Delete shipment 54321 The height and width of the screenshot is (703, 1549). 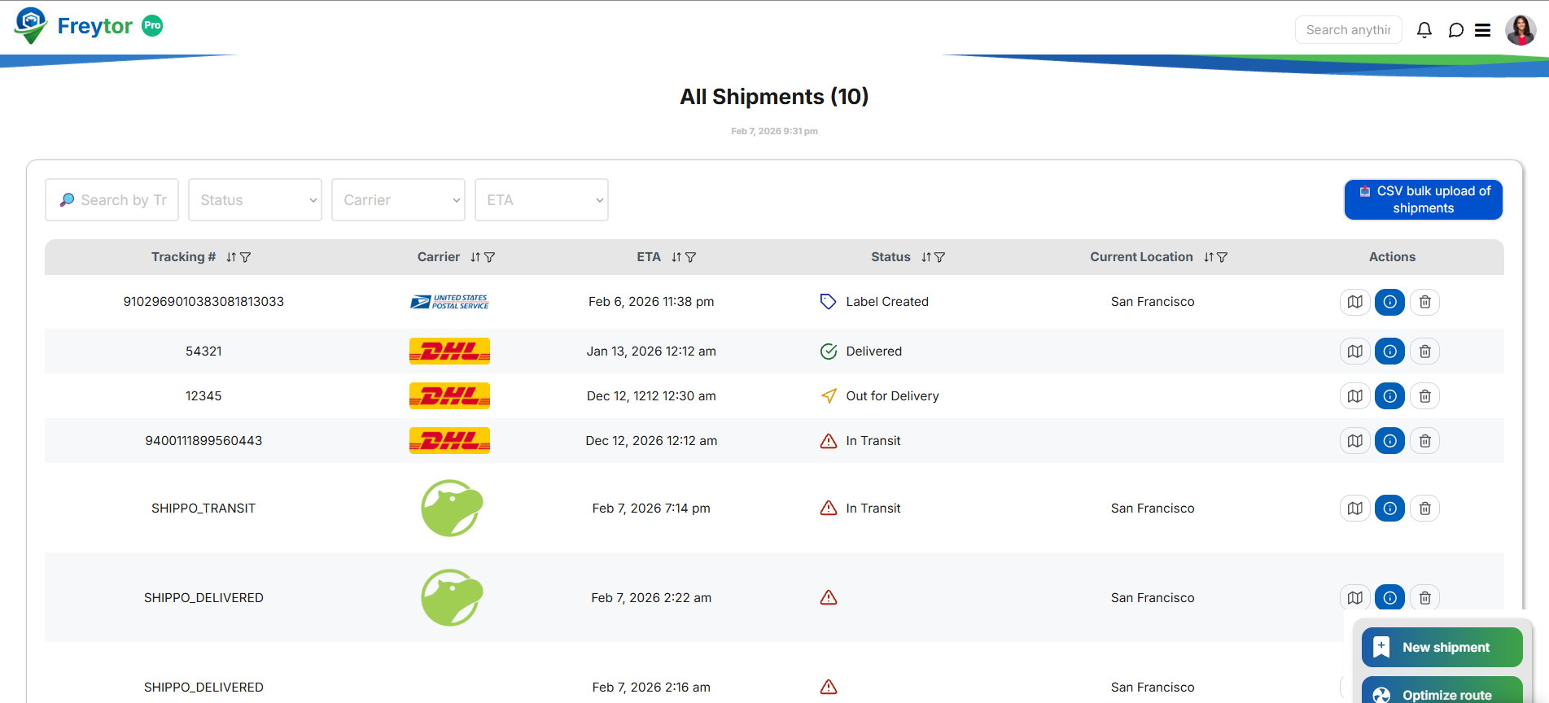(x=1425, y=351)
